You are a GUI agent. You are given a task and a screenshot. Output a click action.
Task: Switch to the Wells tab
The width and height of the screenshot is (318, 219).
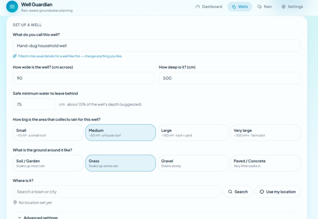pyautogui.click(x=240, y=7)
